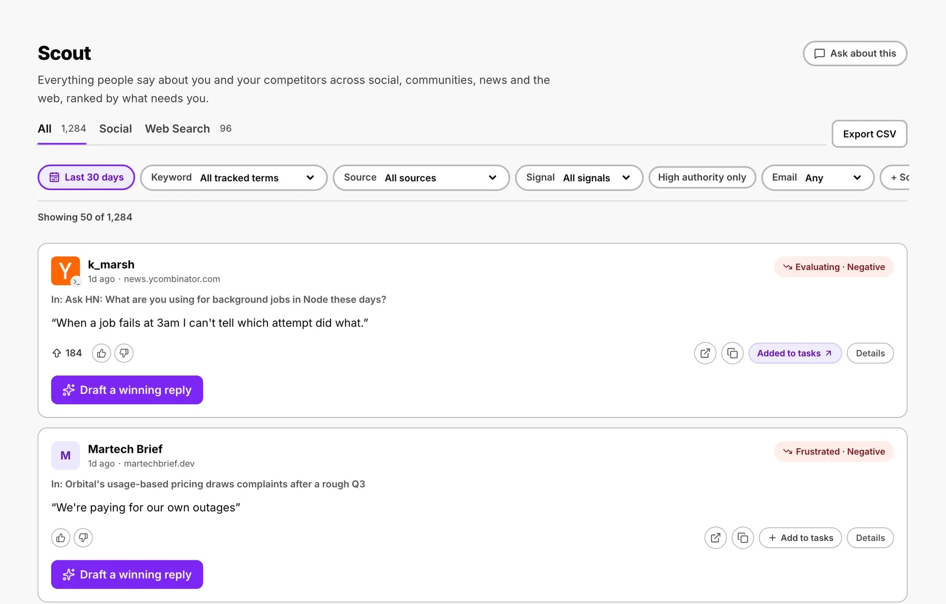The width and height of the screenshot is (946, 604).
Task: Open Details for the k_marsh post
Action: 870,353
